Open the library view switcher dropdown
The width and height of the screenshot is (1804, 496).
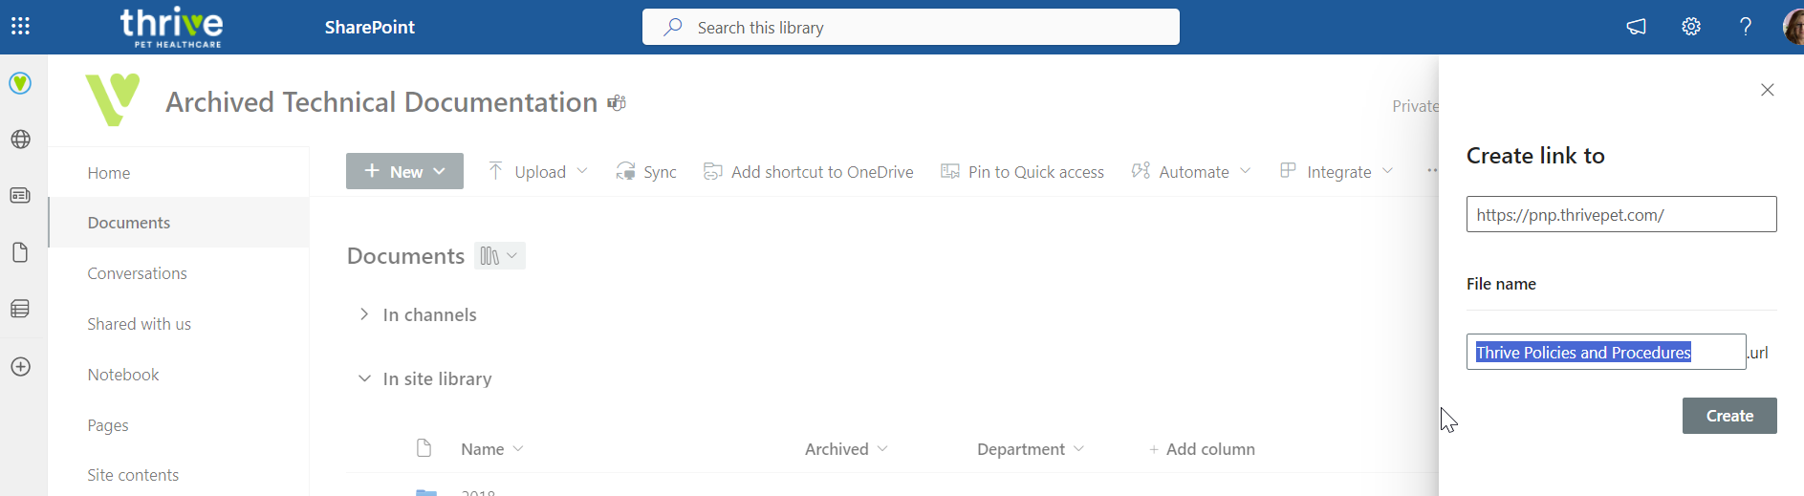click(x=500, y=256)
